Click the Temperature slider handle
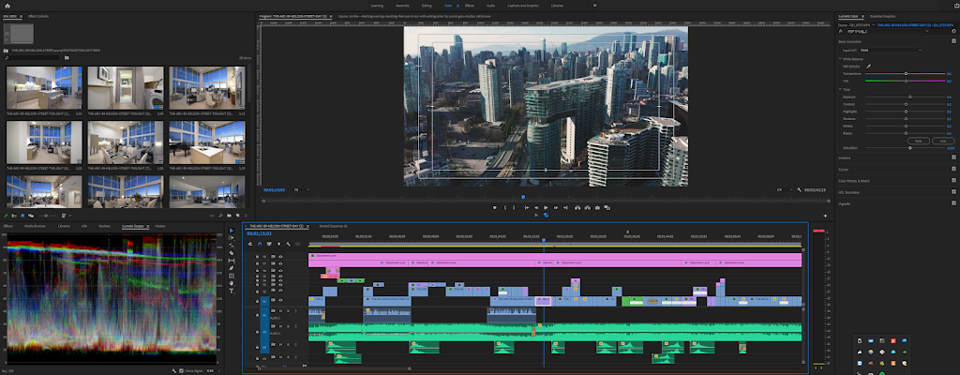 pyautogui.click(x=907, y=73)
